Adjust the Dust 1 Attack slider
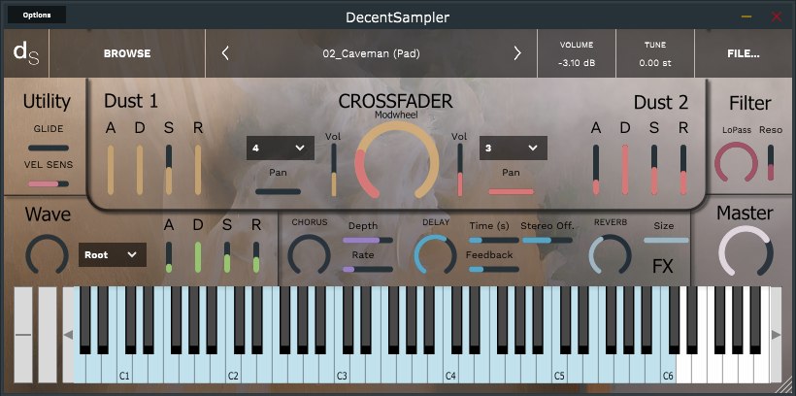 coord(110,170)
